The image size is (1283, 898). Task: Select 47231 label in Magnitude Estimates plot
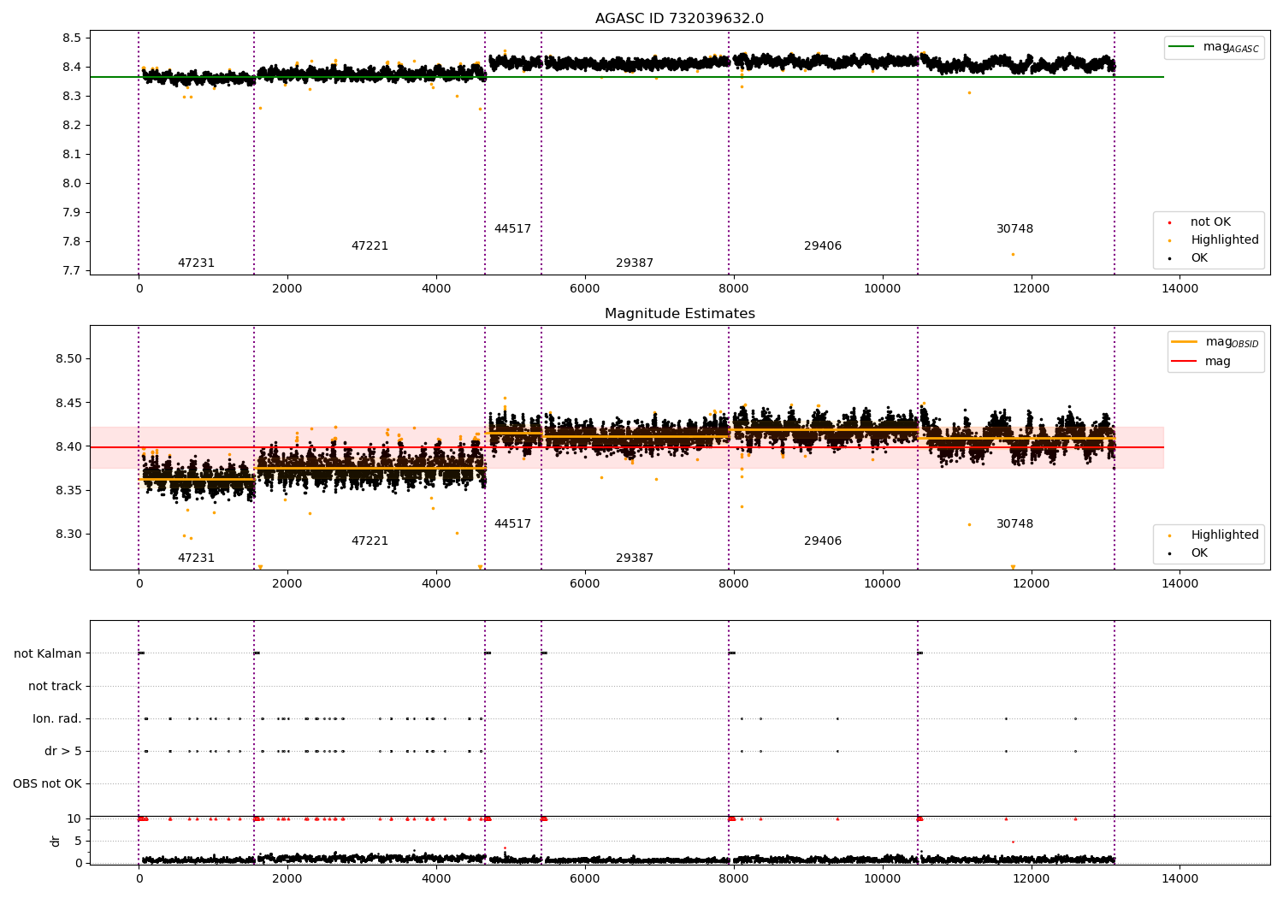click(196, 558)
